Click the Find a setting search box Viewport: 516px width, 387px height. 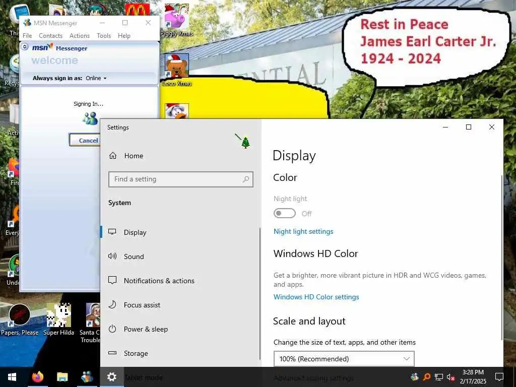181,179
